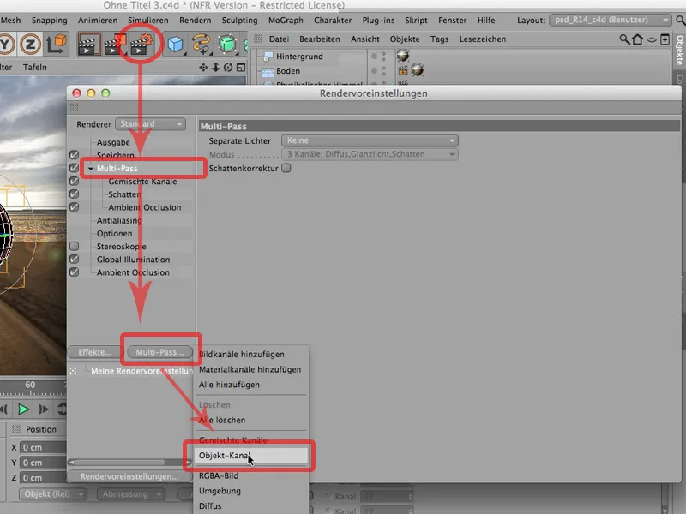The width and height of the screenshot is (686, 514).
Task: Toggle the Schatten checkbox
Action: [75, 194]
